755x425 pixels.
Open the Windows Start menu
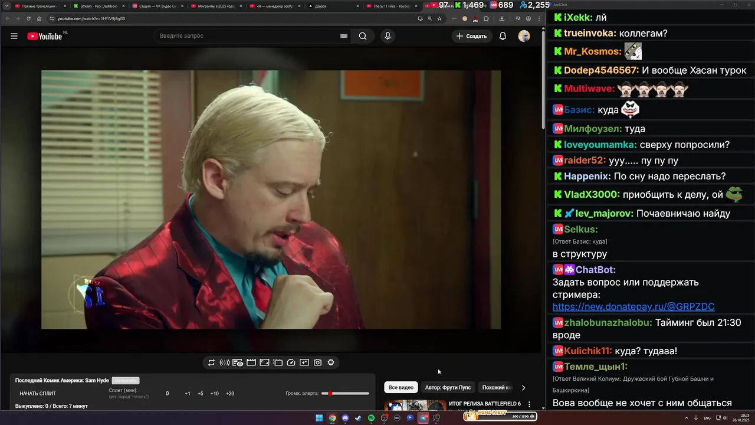[x=319, y=418]
